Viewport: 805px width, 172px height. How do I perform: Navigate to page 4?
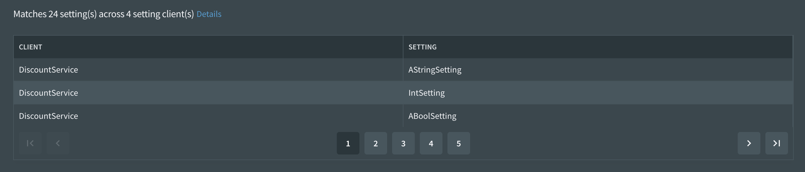coord(431,143)
